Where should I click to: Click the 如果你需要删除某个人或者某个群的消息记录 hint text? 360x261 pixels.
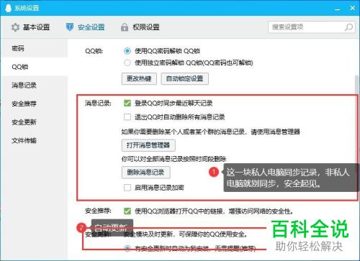211,132
